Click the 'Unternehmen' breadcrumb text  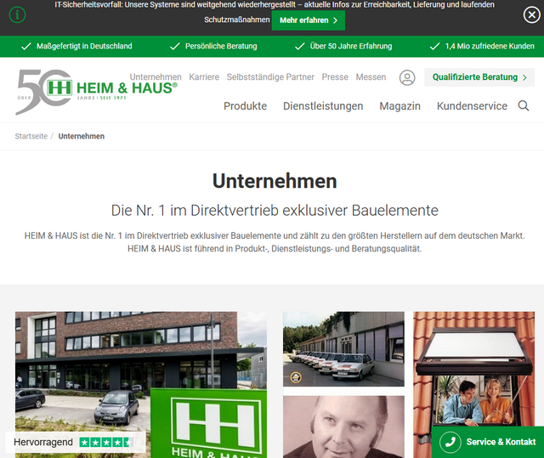[82, 136]
